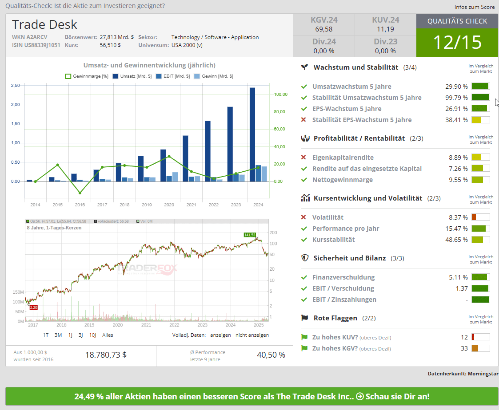
Task: Click the red X beside Volatilität
Action: 303,217
